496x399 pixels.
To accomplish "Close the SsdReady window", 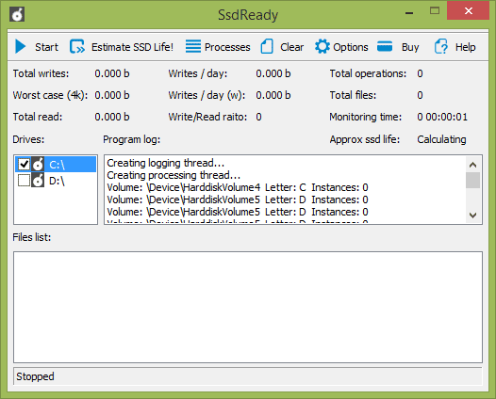I will (x=468, y=10).
